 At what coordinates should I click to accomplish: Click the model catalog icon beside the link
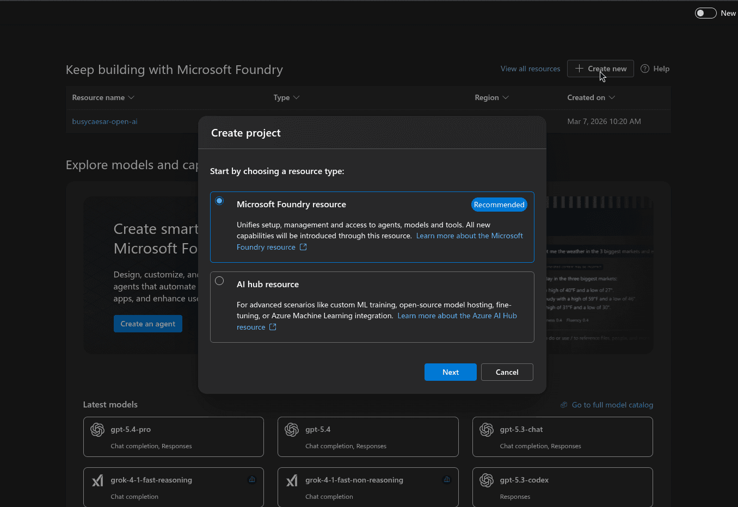564,405
